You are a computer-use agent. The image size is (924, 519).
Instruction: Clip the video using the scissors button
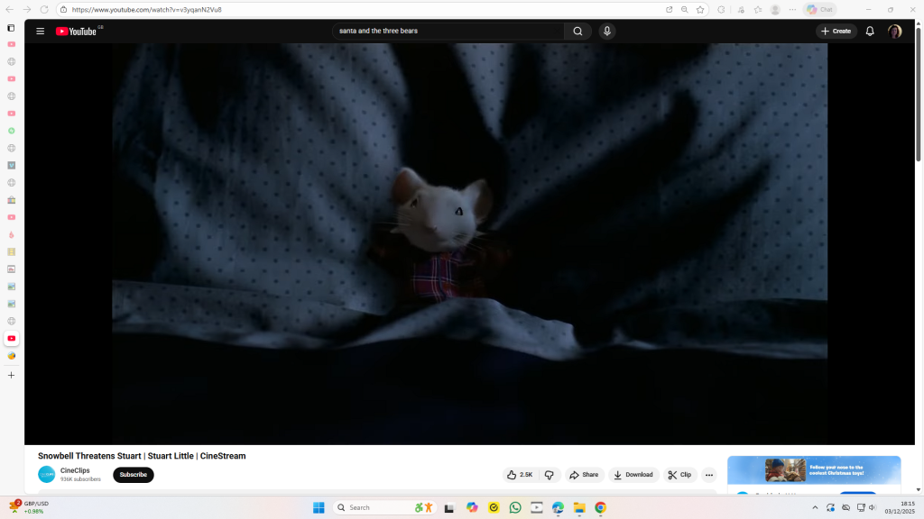679,475
